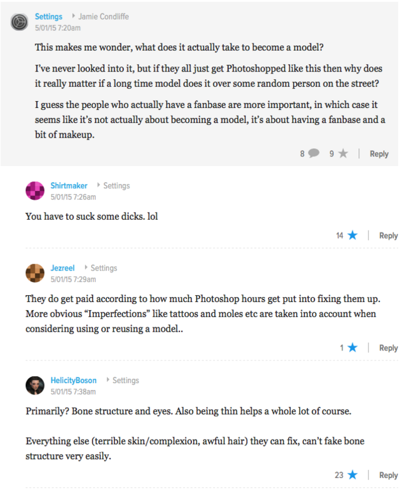Star HelicityBoson's comment with 23 stars
Image resolution: width=400 pixels, height=493 pixels.
pos(352,475)
